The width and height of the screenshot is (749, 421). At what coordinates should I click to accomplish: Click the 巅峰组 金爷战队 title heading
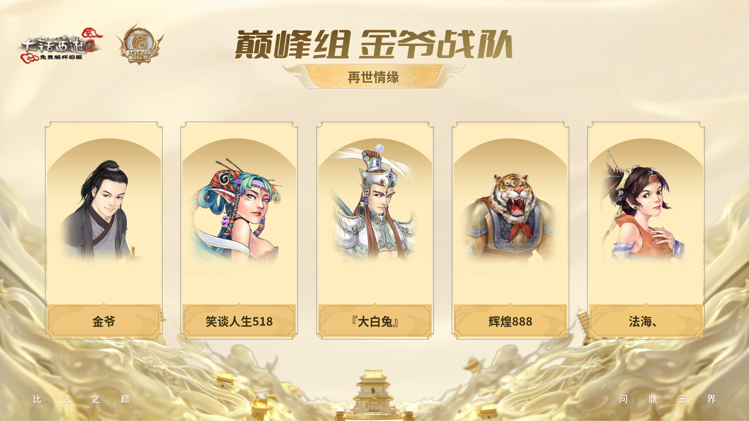373,44
